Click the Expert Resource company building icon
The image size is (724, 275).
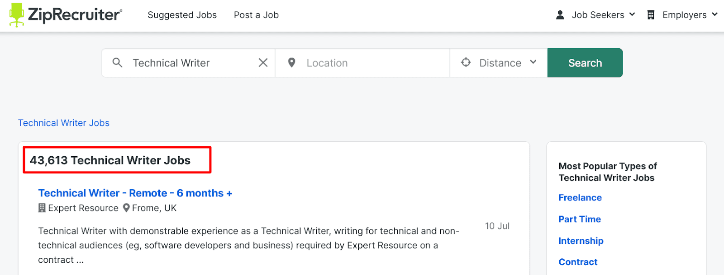pos(42,208)
